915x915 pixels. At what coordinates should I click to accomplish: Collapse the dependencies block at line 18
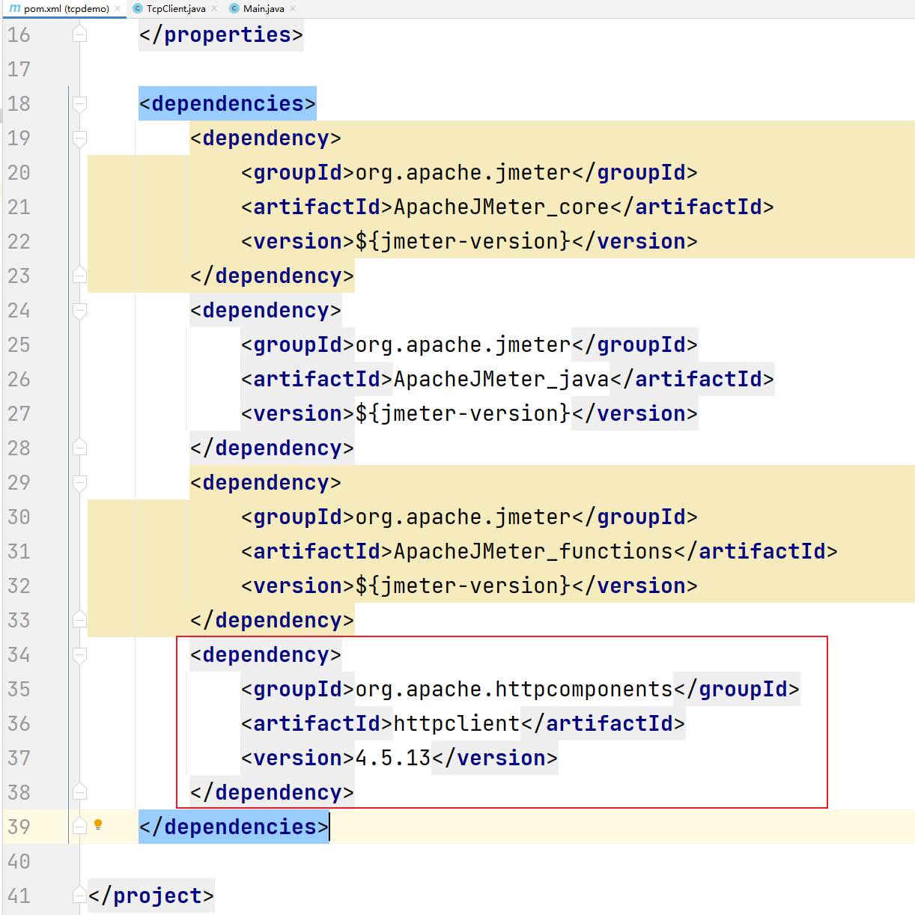click(x=79, y=103)
